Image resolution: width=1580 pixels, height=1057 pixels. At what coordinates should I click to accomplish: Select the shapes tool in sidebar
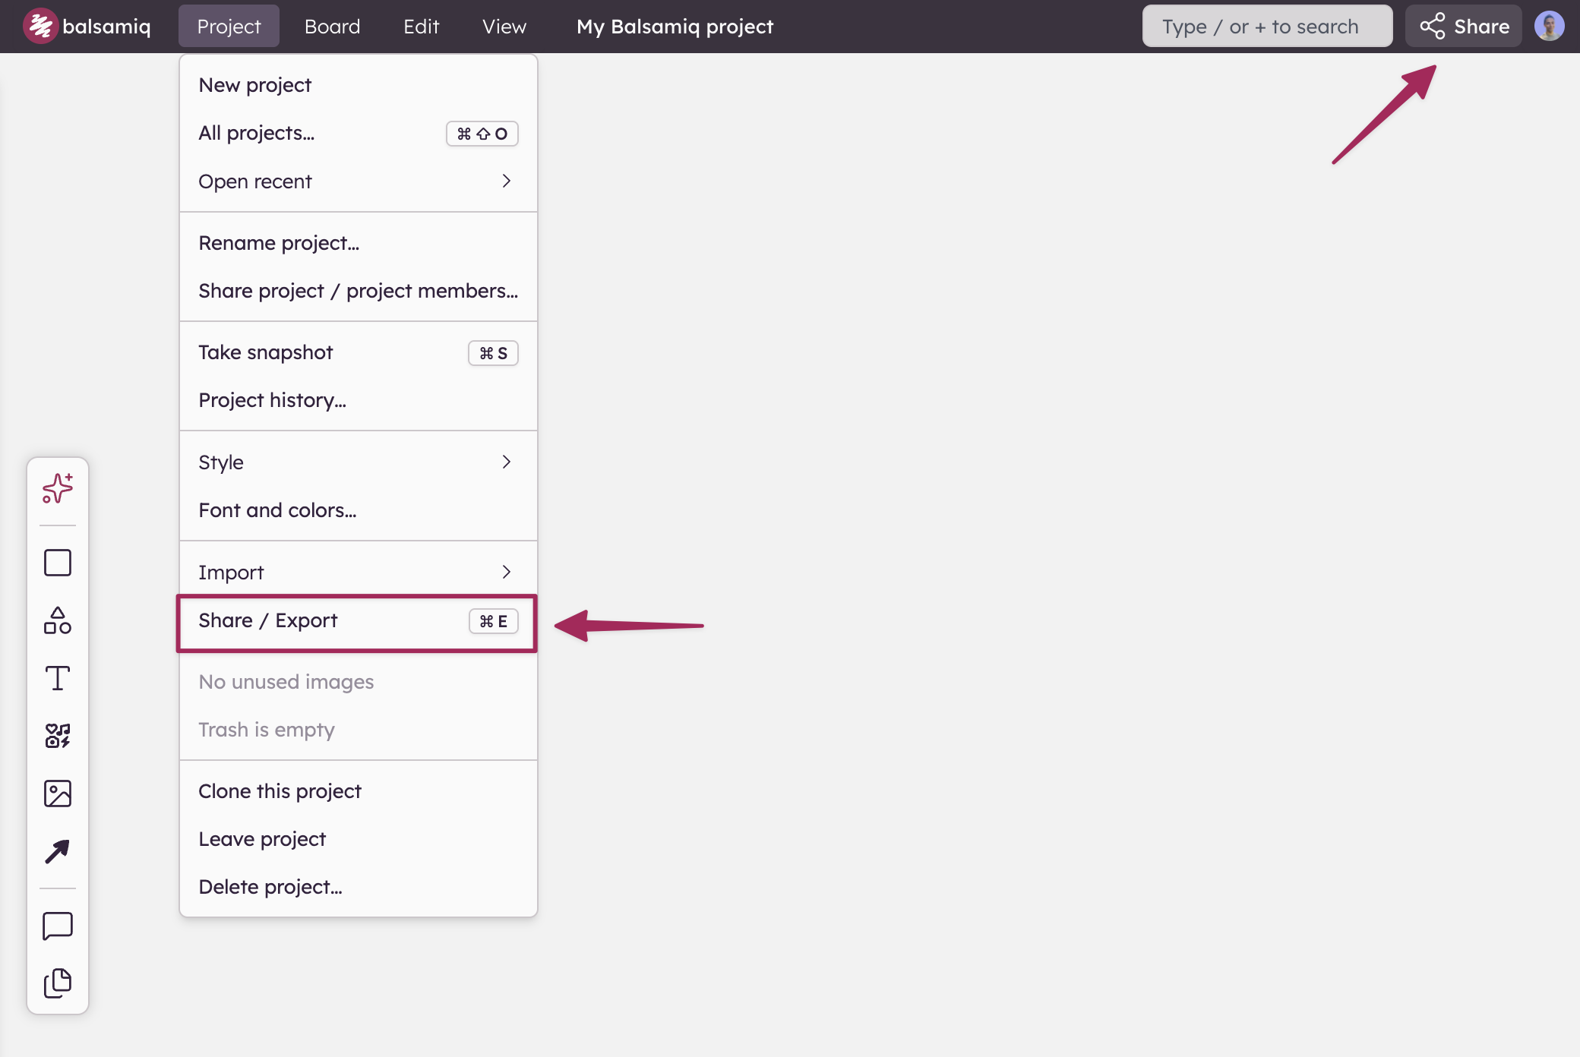[58, 620]
